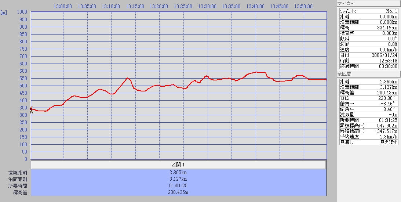Select the 方位 220.80° row
401x202 pixels.
(368, 98)
